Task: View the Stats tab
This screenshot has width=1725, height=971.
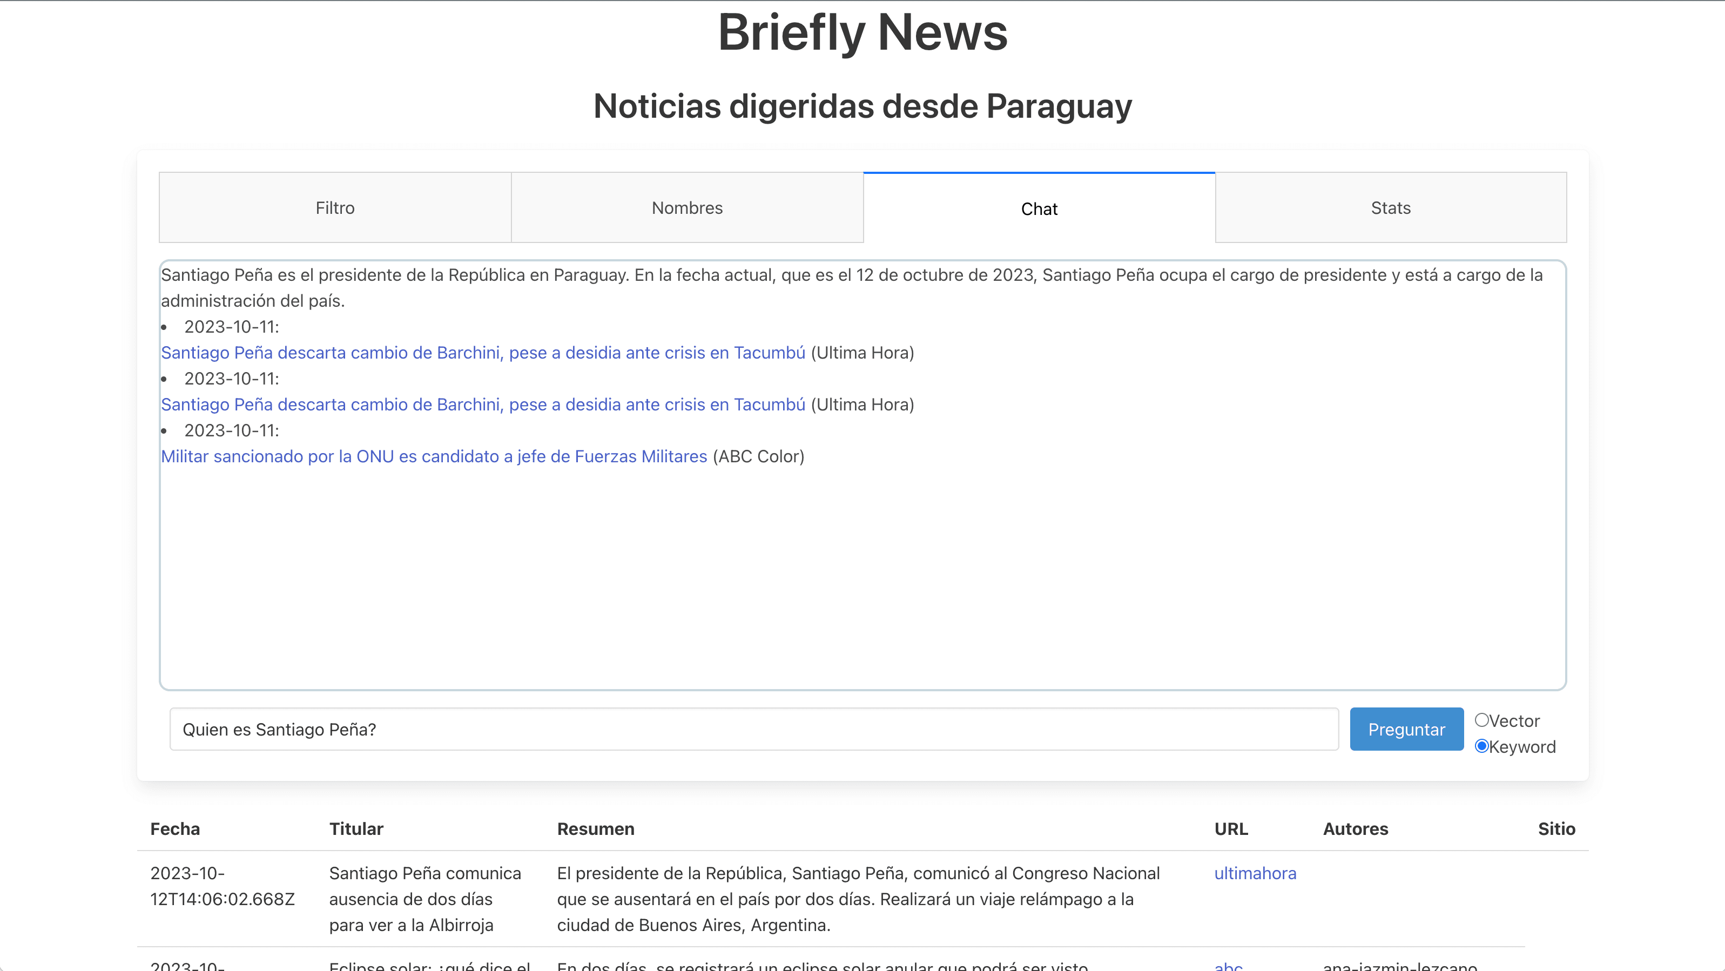Action: (1390, 207)
